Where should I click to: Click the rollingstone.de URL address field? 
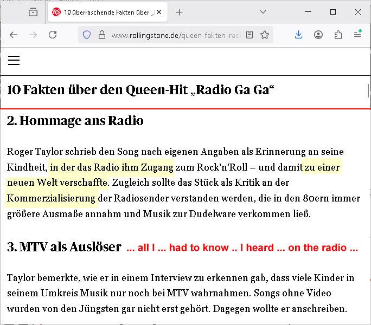174,35
